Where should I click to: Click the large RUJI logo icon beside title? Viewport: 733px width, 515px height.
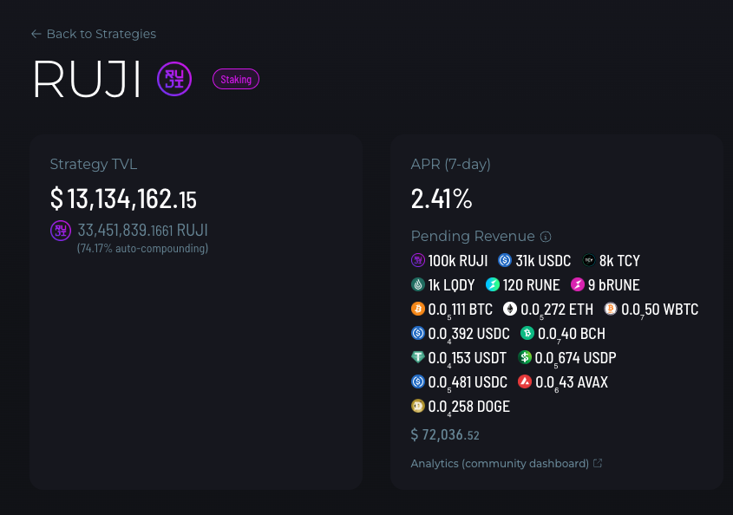tap(174, 79)
